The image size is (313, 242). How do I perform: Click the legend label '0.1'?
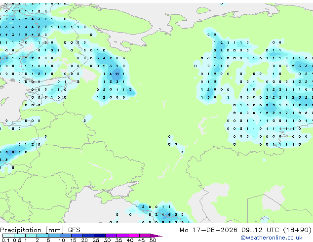[x=5, y=240]
